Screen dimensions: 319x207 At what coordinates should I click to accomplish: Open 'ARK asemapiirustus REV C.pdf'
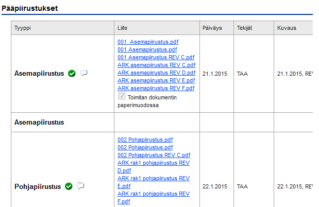click(x=157, y=65)
